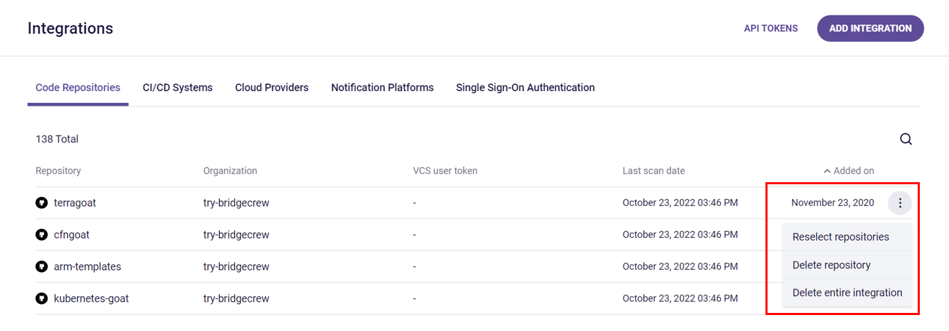
Task: Select the Code Repositories tab
Action: pos(78,88)
